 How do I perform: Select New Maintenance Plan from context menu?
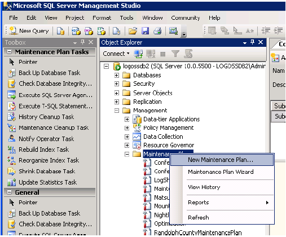click(222, 160)
